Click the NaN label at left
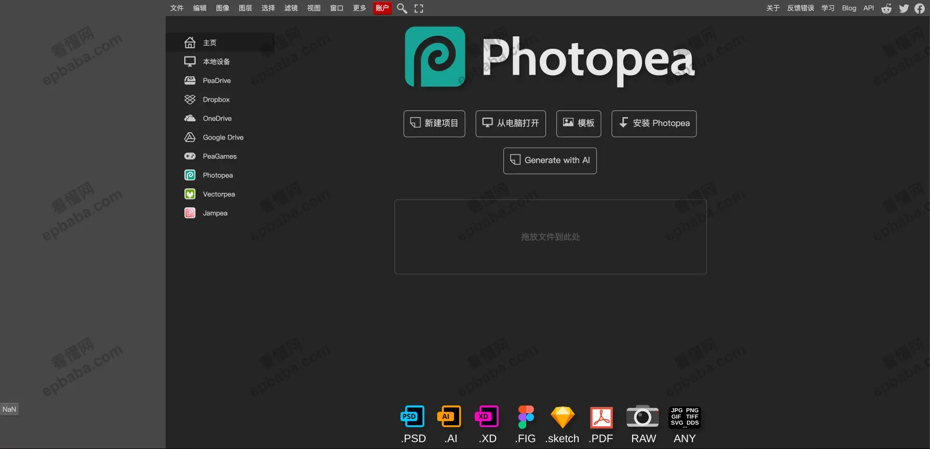The height and width of the screenshot is (449, 930). (9, 409)
